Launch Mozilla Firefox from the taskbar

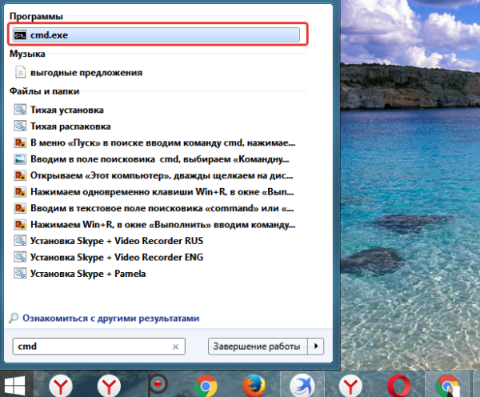[254, 386]
